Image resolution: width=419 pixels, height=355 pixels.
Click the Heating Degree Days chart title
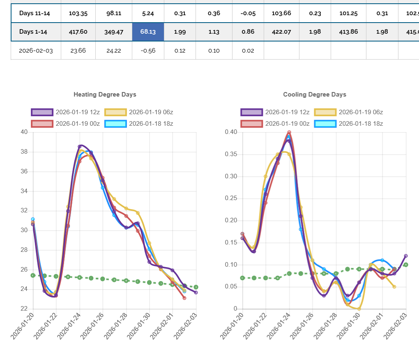(105, 95)
